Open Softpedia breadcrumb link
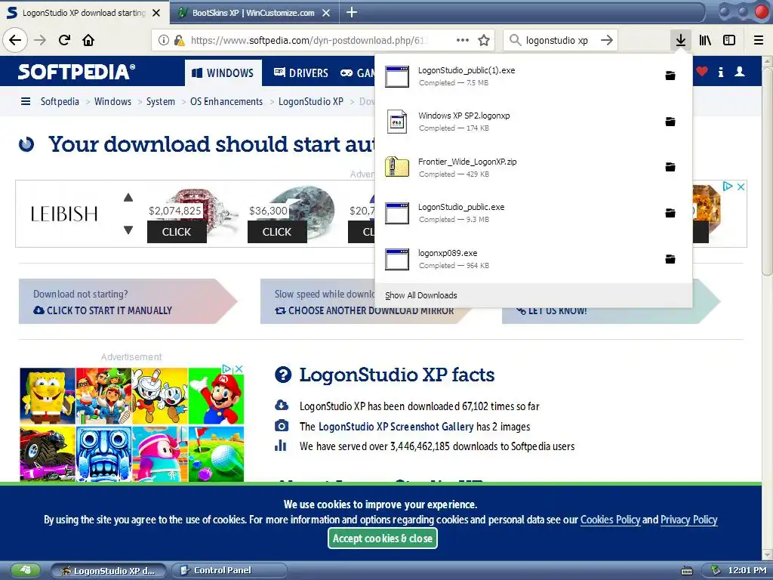Screen dimensions: 773x580 (x=60, y=102)
